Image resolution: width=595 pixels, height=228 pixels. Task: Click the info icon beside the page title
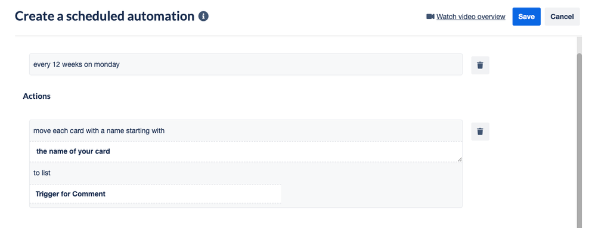point(203,16)
